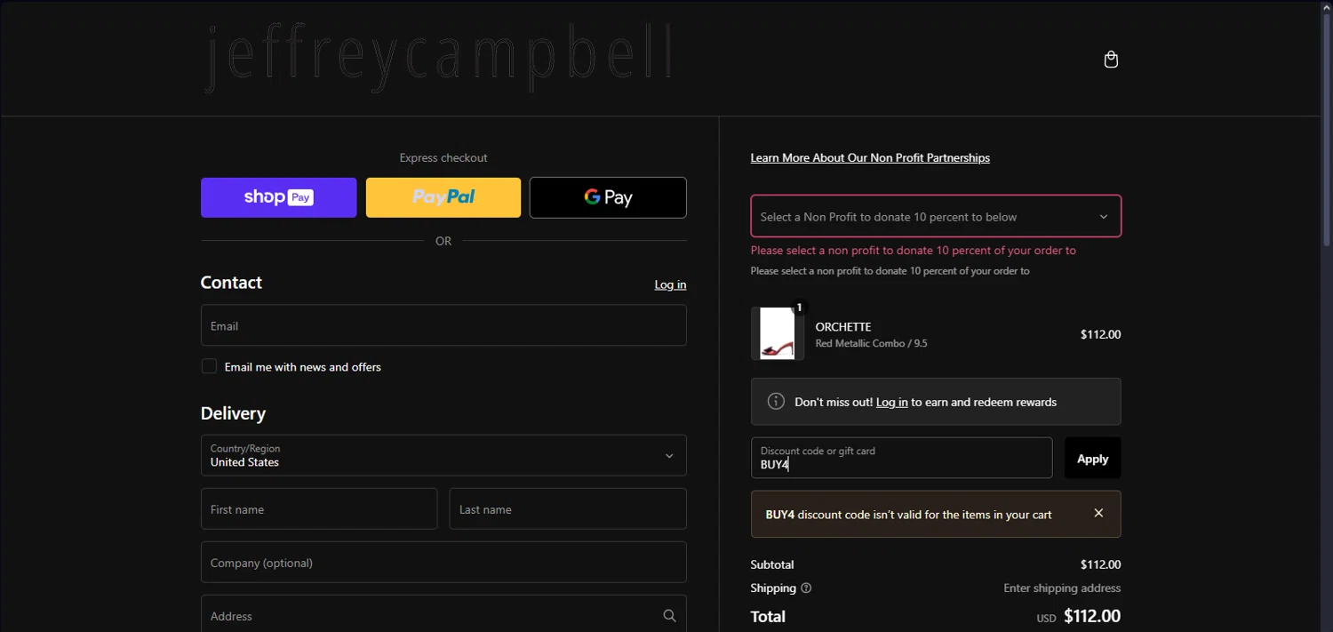Dismiss the BUY4 invalid code message
The image size is (1333, 632).
point(1098,513)
